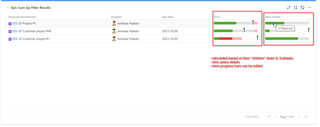Click the Customer project #46 summary
The width and height of the screenshot is (320, 127).
tap(37, 31)
